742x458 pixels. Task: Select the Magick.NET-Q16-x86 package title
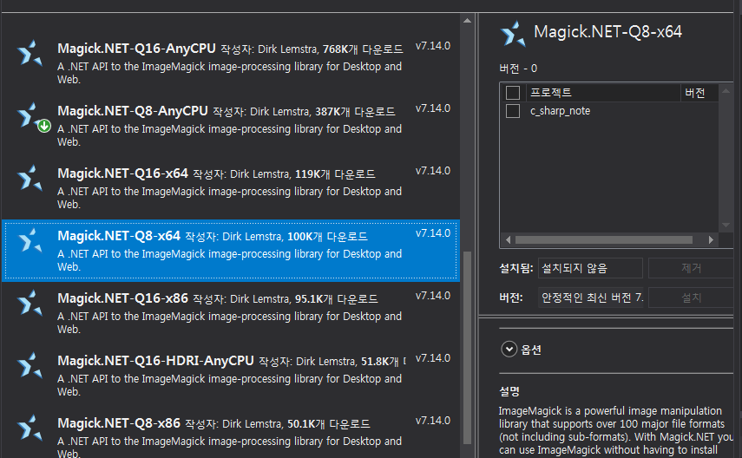[122, 298]
